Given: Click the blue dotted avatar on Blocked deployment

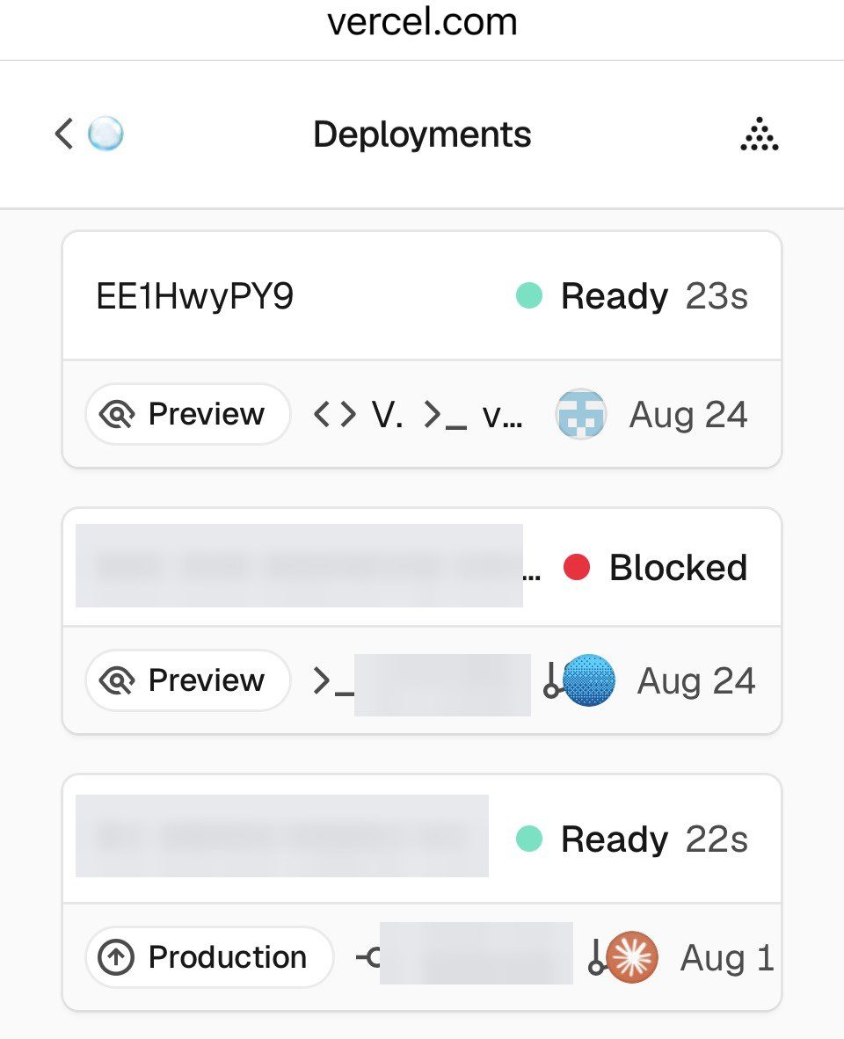Looking at the screenshot, I should (x=588, y=679).
